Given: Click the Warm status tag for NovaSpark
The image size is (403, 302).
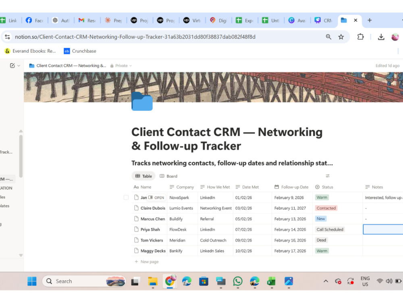Looking at the screenshot, I should click(322, 197).
